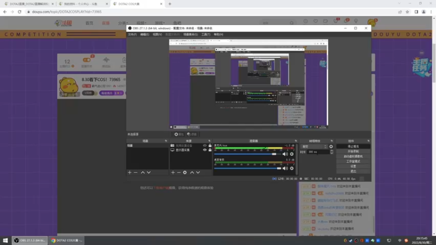The height and width of the screenshot is (245, 436).
Task: Move the scene down in the Scenes list
Action: [149, 173]
